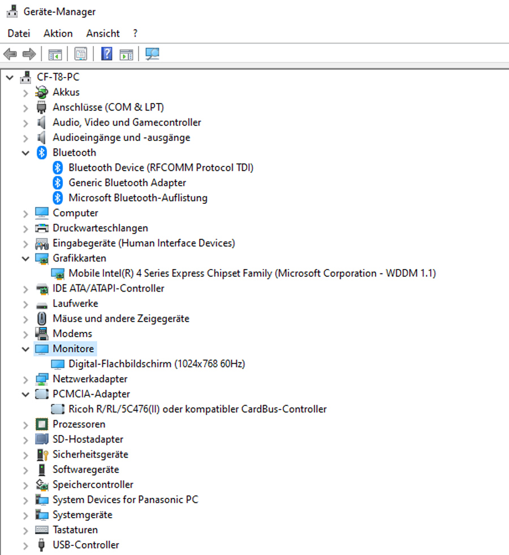
Task: Expand the Netzwerkadapter category
Action: click(25, 379)
